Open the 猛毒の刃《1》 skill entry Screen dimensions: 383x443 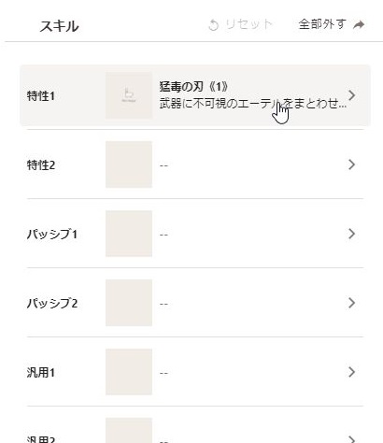[195, 95]
